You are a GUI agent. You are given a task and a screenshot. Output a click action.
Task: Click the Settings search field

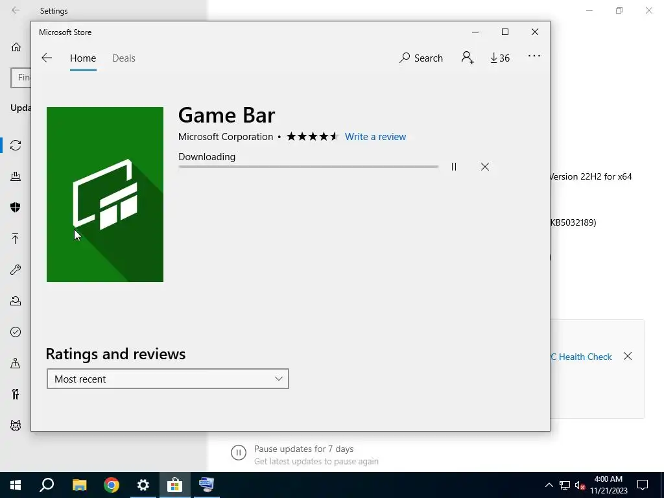click(x=21, y=78)
